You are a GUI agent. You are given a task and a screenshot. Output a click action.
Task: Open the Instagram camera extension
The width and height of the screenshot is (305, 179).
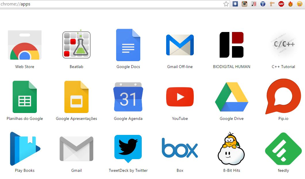coord(245,4)
